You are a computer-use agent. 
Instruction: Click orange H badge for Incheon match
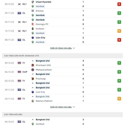coord(119,31)
